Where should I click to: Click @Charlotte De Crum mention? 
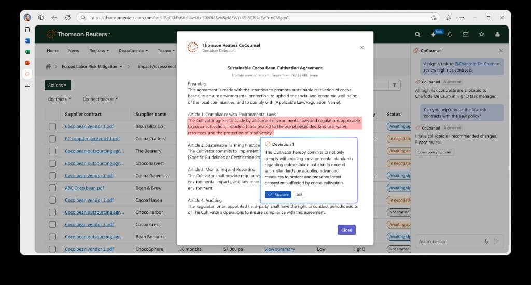pos(474,64)
